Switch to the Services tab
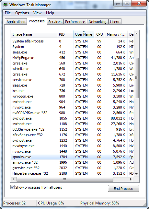Viewport: 149px width, 209px height. [55, 22]
